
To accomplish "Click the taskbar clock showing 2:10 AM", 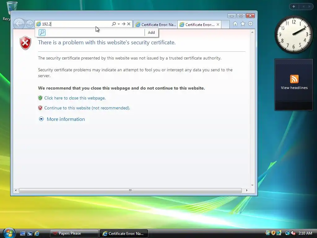I will click(305, 233).
